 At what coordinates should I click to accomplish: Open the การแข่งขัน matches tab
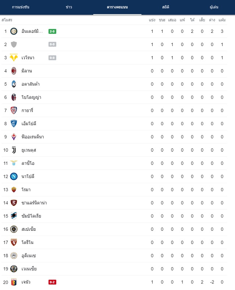pyautogui.click(x=21, y=7)
